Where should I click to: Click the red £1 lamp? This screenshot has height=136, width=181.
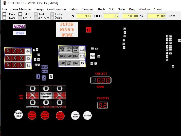[x=89, y=30]
